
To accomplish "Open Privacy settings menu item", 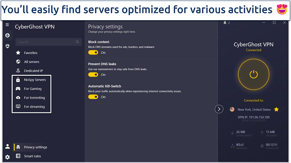I will (35, 147).
